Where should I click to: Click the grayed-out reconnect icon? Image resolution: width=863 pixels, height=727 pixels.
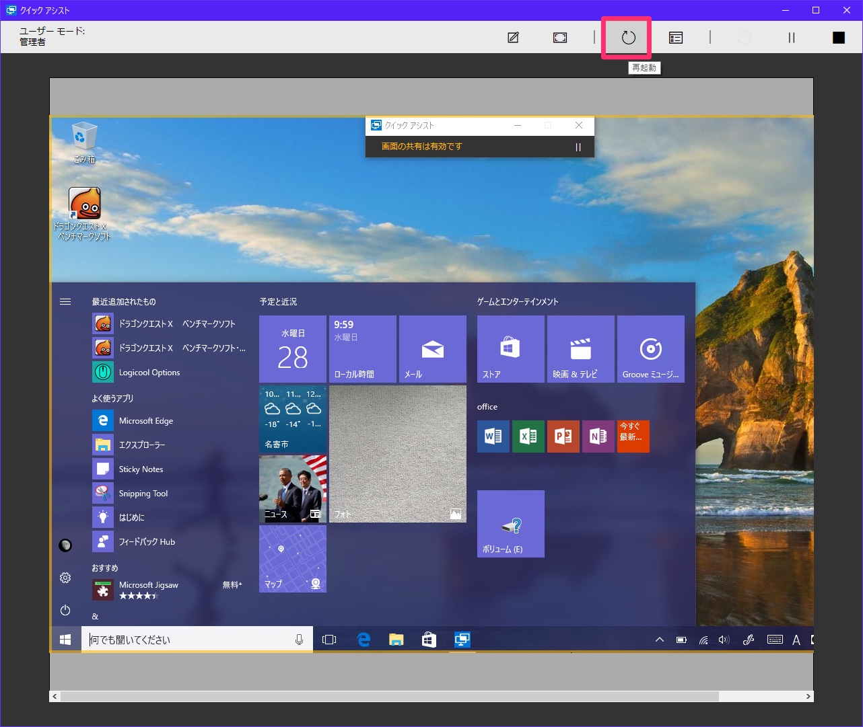745,38
